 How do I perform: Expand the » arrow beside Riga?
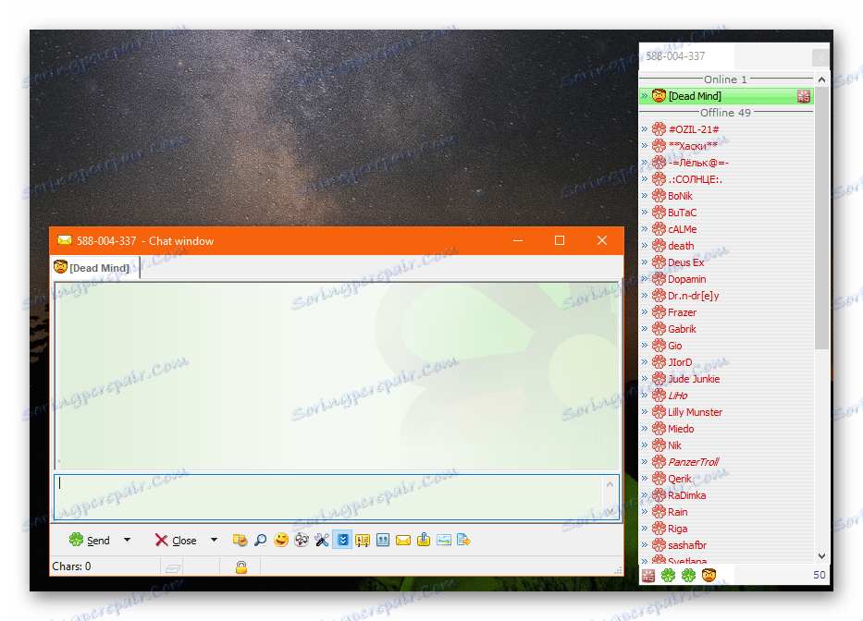[x=645, y=529]
